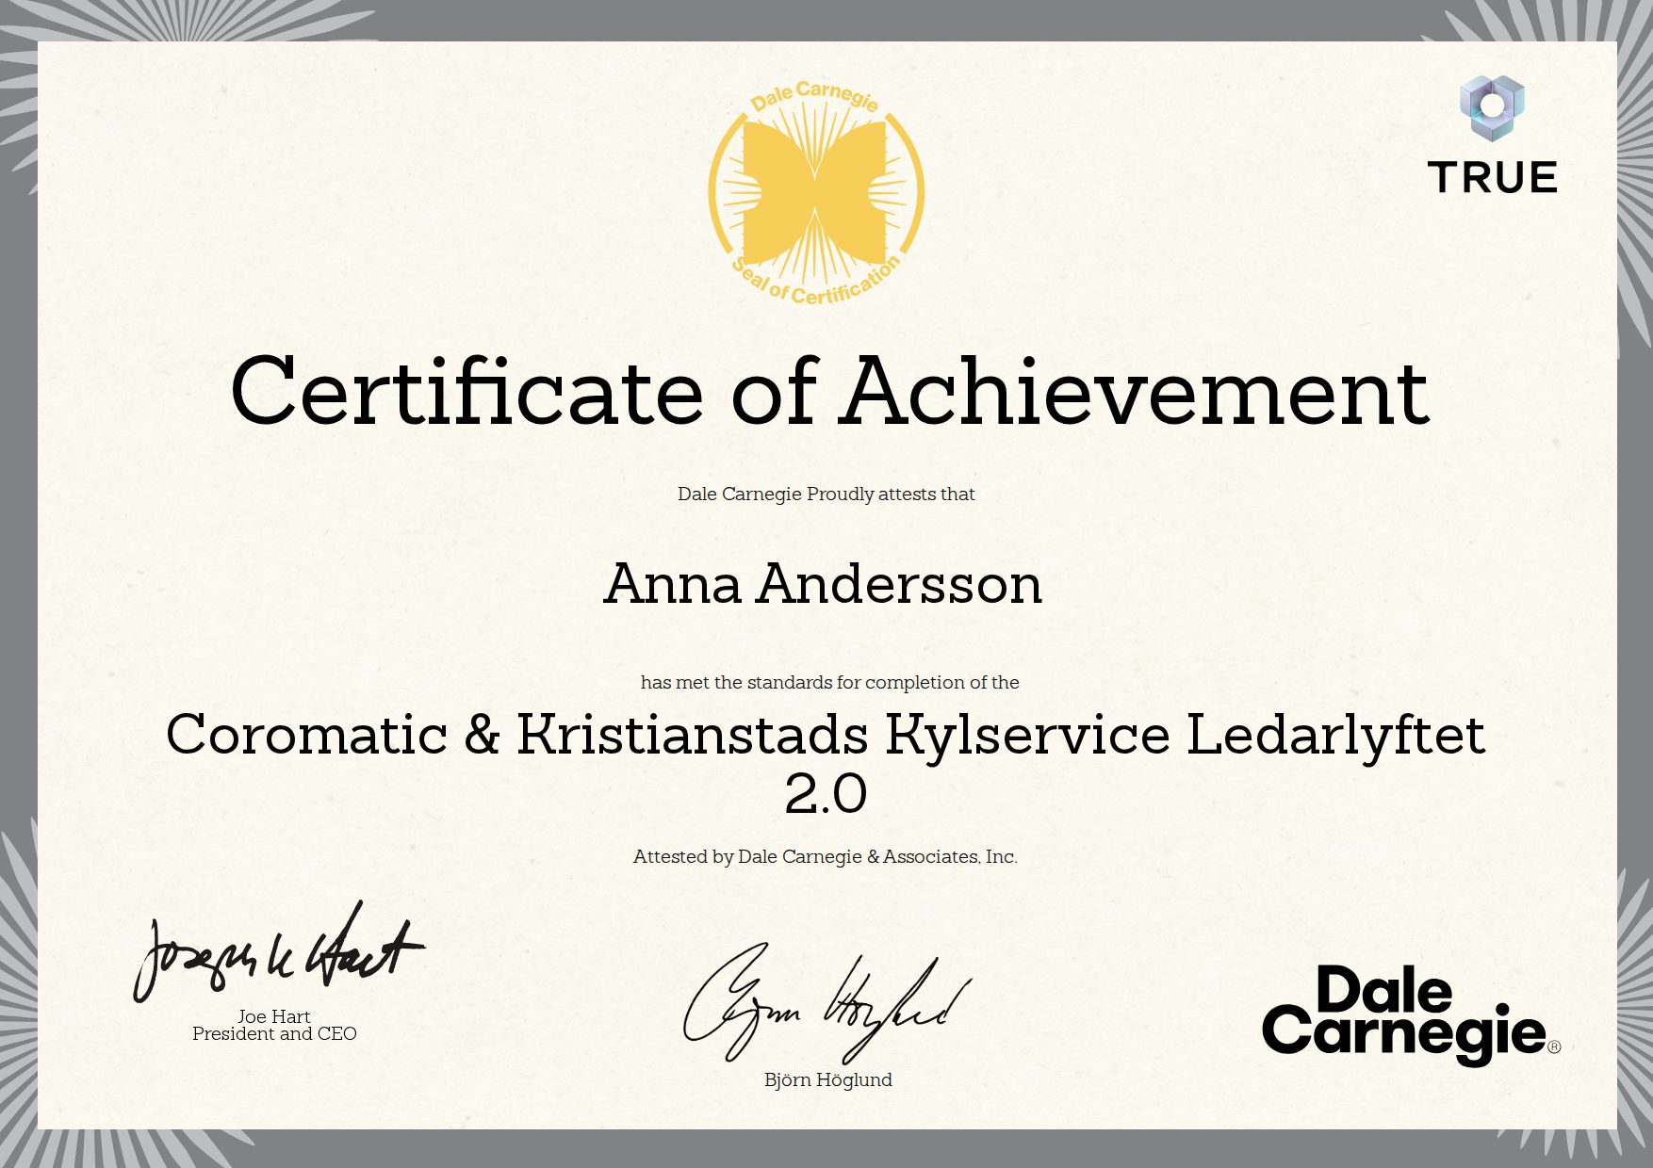1653x1168 pixels.
Task: Click the printed name "Björn Höglund"
Action: (x=827, y=1079)
